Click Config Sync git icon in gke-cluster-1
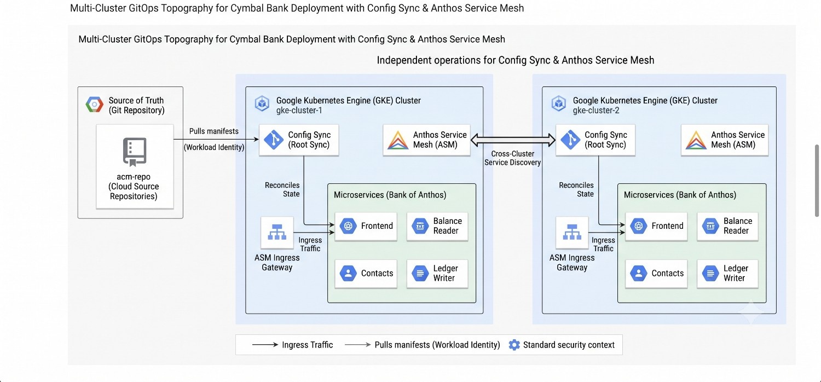Viewport: 821px width, 382px height. tap(273, 140)
